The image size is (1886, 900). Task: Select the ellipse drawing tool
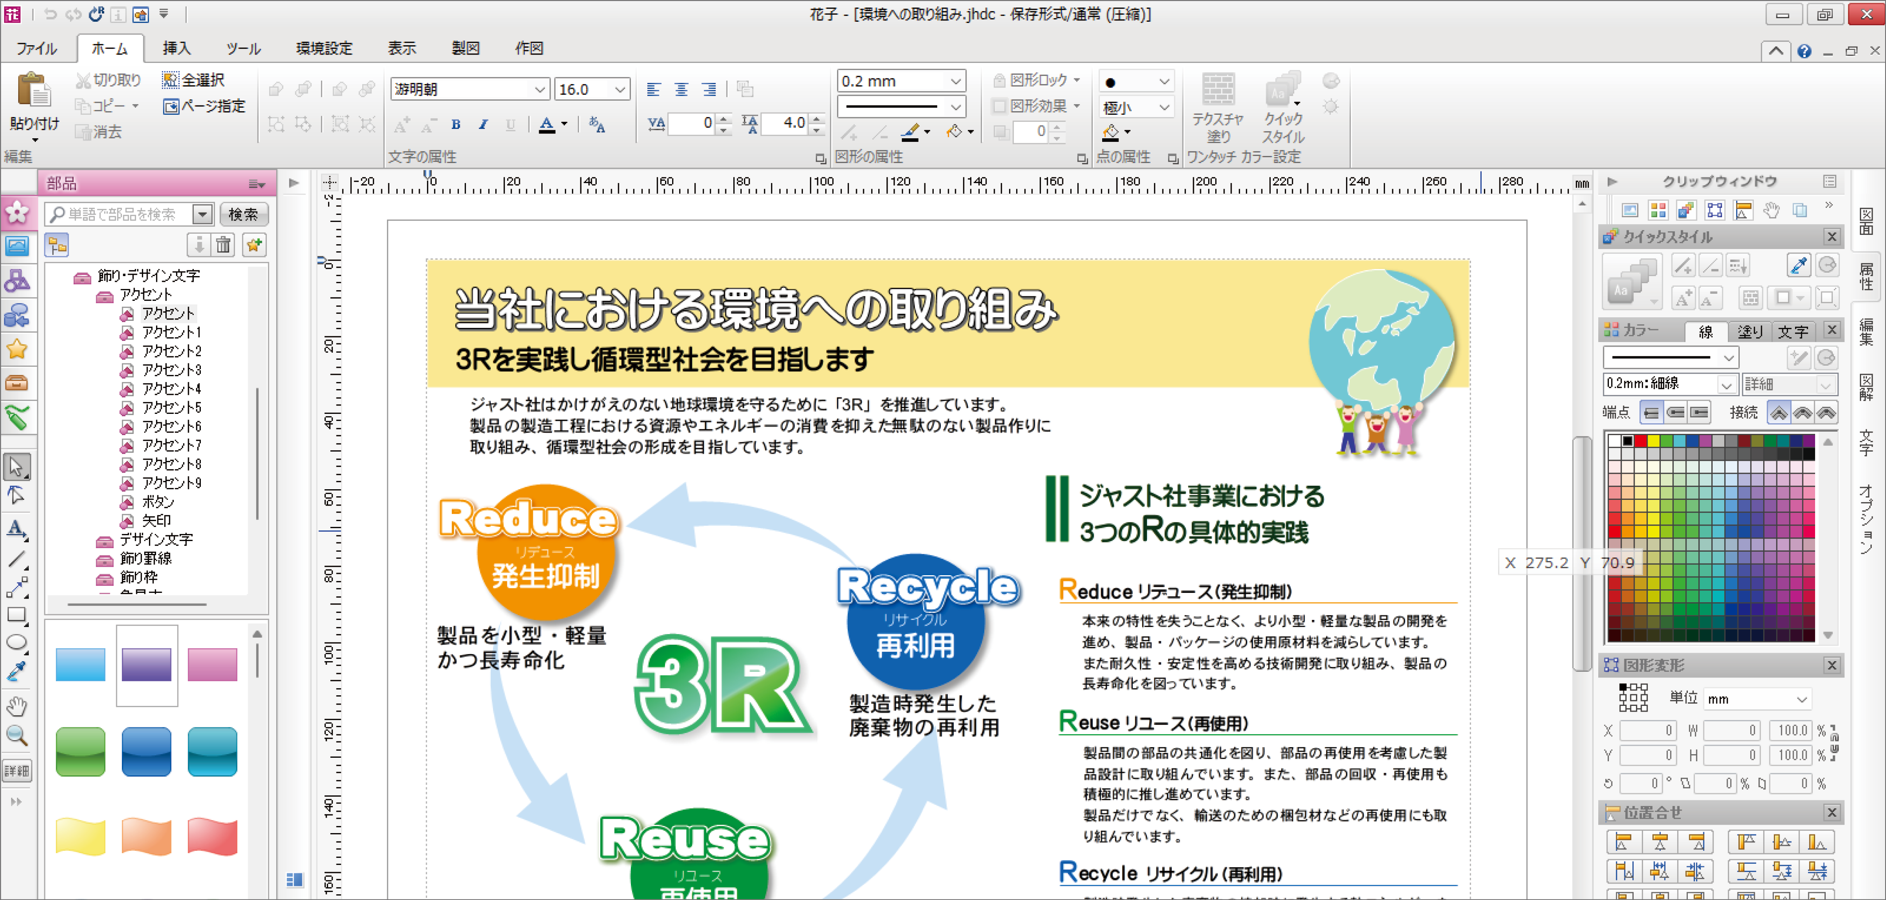point(16,643)
